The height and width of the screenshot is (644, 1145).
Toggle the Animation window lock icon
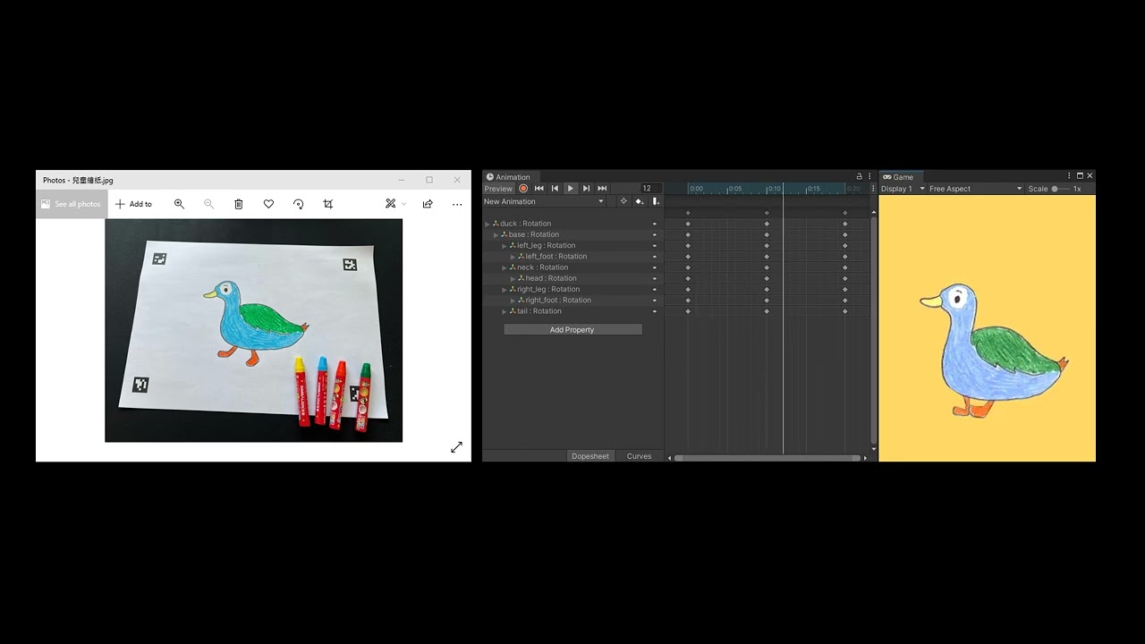pyautogui.click(x=860, y=177)
